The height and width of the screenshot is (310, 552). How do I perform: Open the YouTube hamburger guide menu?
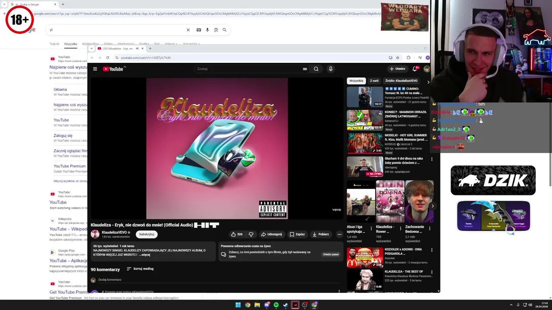coord(95,69)
